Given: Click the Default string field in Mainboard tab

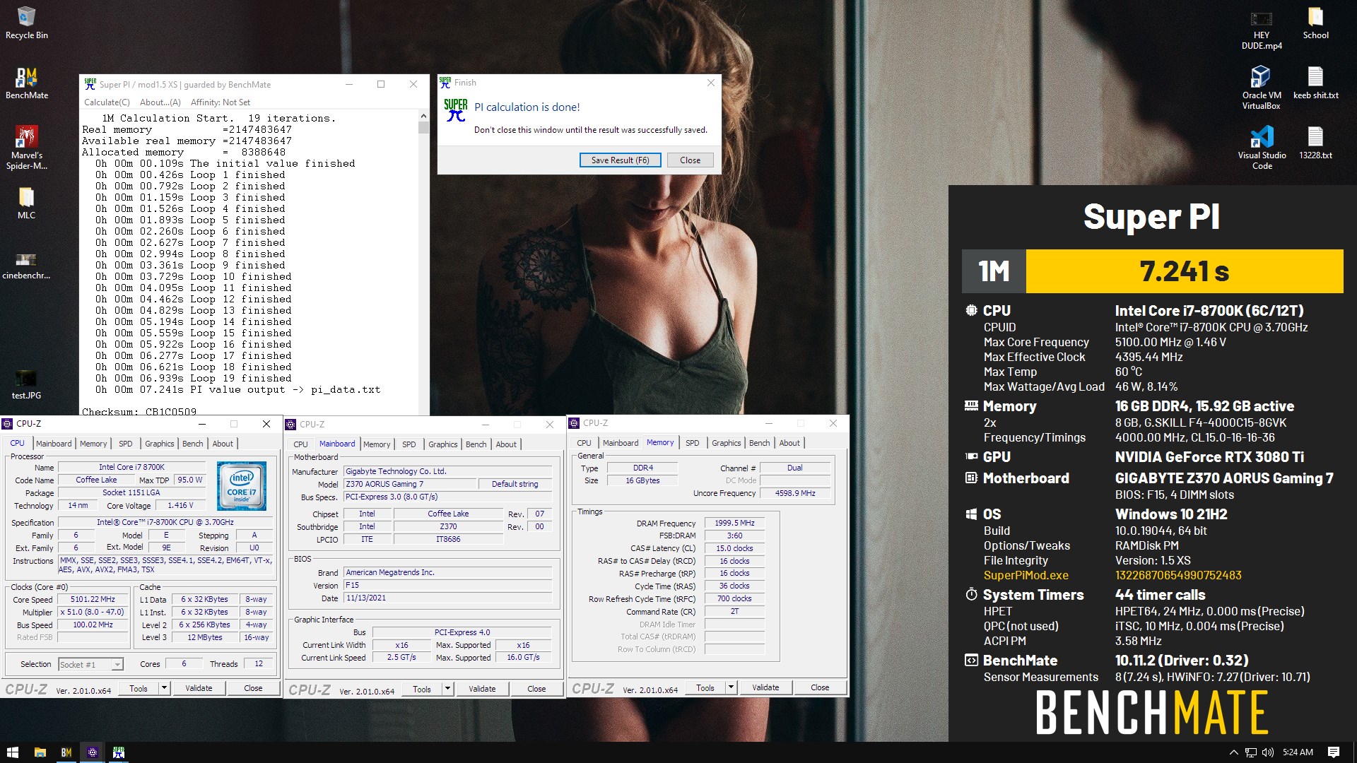Looking at the screenshot, I should coord(515,484).
